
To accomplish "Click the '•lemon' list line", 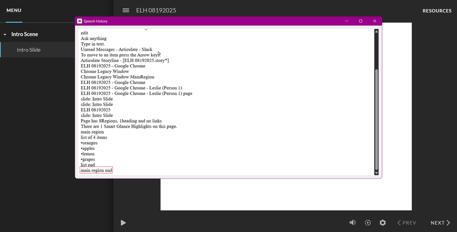I will (88, 154).
